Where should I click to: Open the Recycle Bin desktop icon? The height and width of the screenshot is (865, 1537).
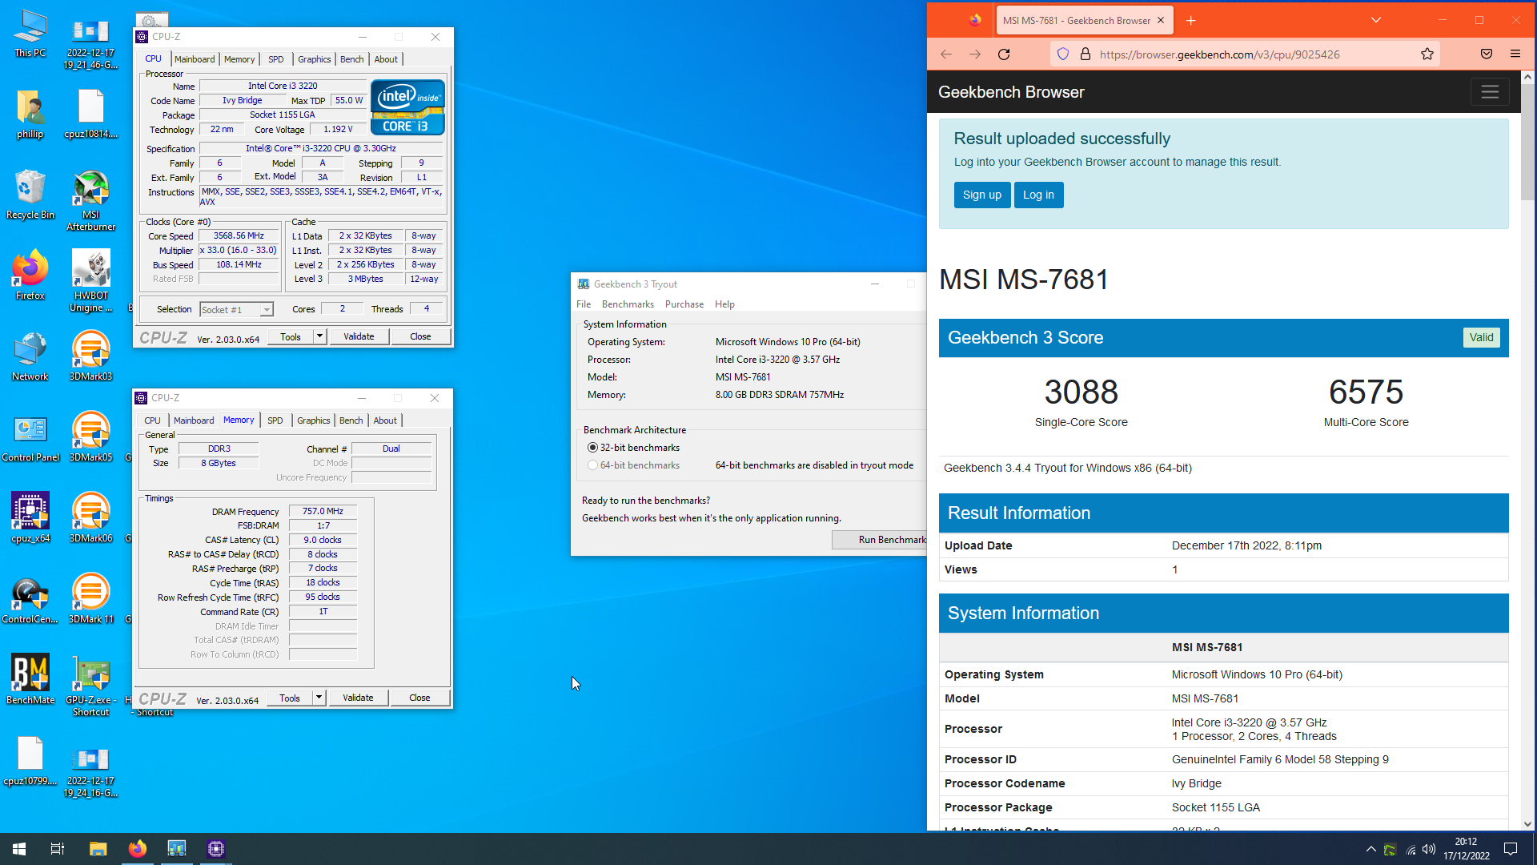[x=30, y=195]
